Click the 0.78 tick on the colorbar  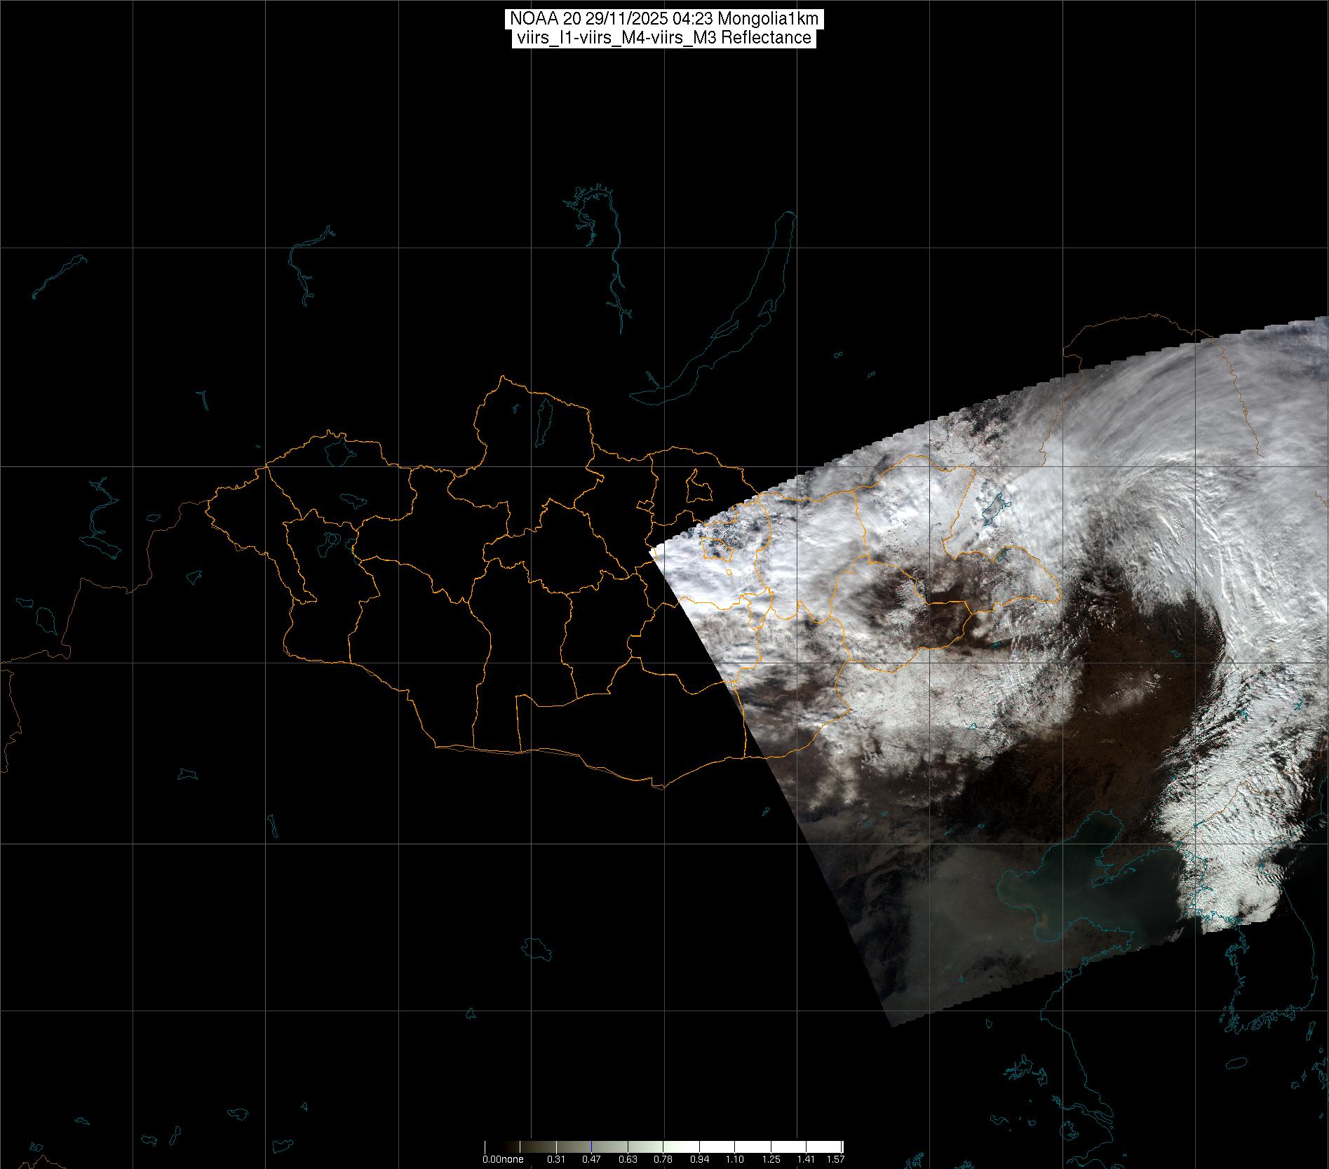663,1159
